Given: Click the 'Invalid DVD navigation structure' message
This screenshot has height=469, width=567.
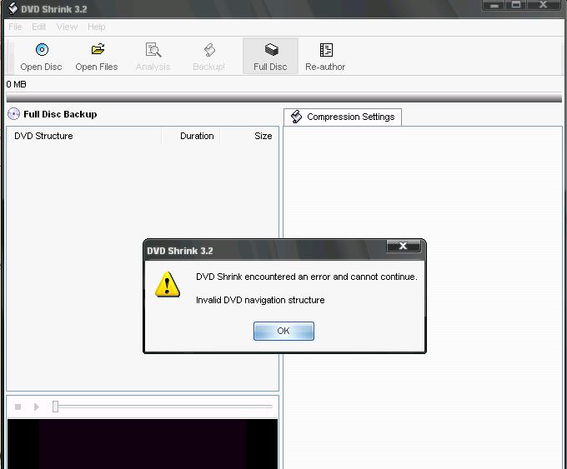Looking at the screenshot, I should [260, 300].
